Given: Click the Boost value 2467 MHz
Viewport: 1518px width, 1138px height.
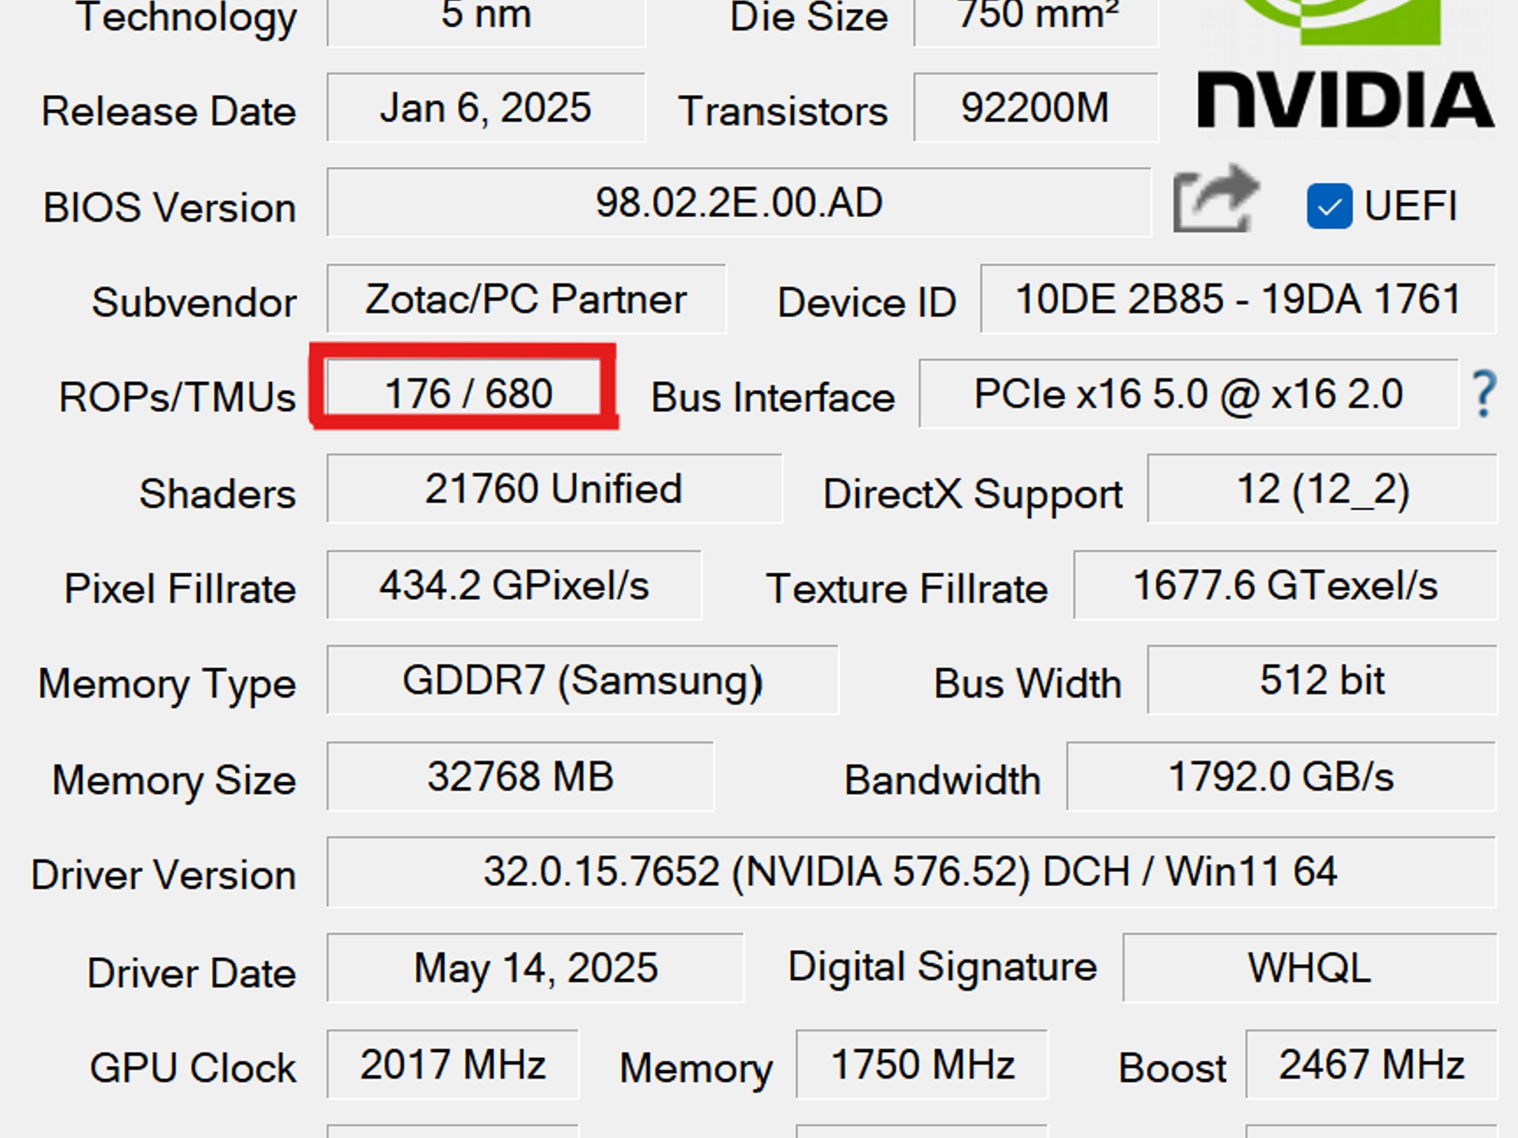Looking at the screenshot, I should pos(1371,1065).
